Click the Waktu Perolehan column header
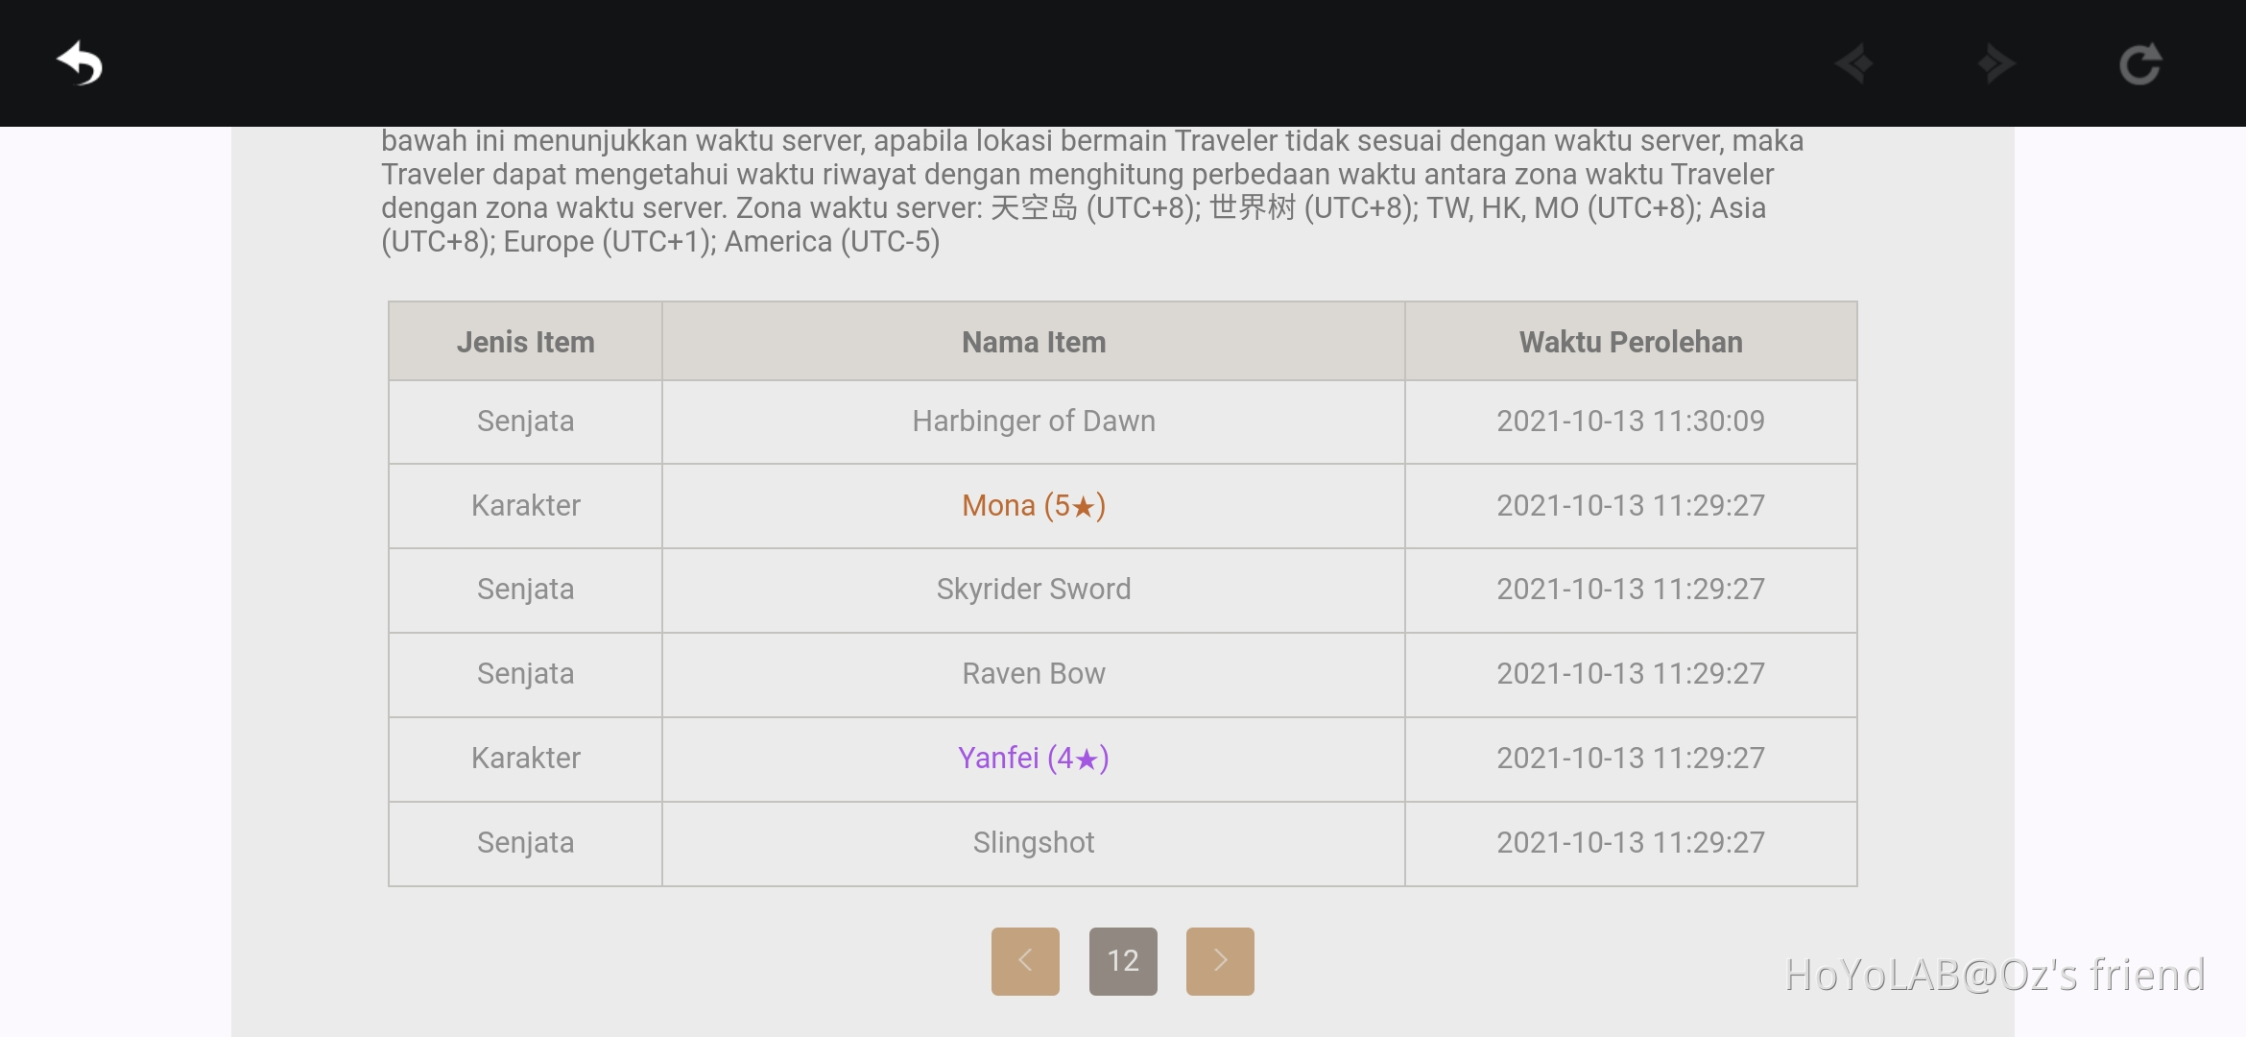The image size is (2246, 1037). point(1631,341)
